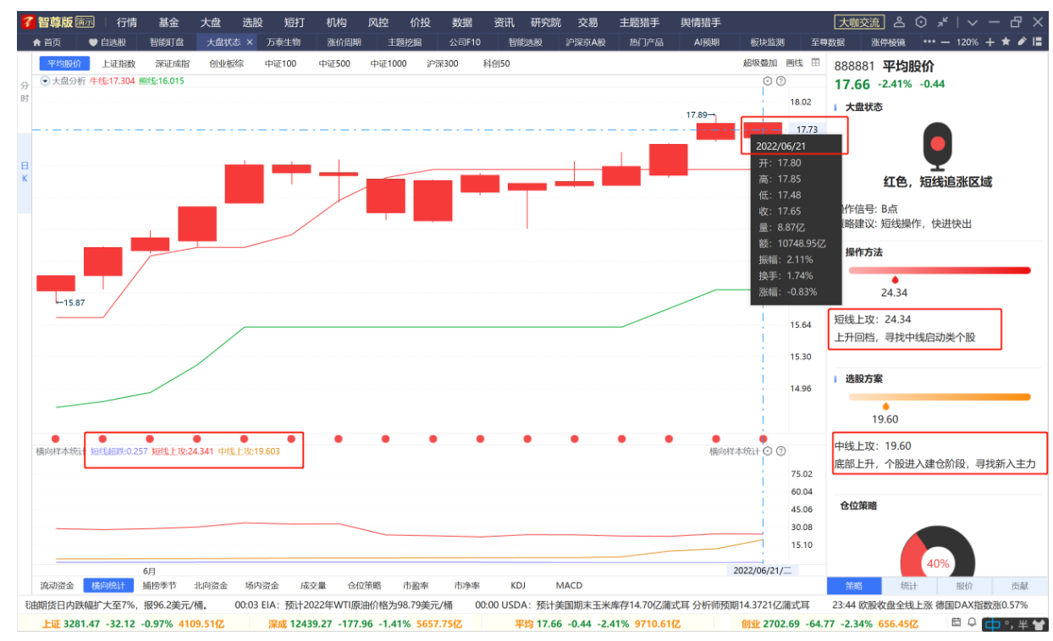Select 平均股价 index button
Image resolution: width=1053 pixels, height=641 pixels.
[64, 63]
